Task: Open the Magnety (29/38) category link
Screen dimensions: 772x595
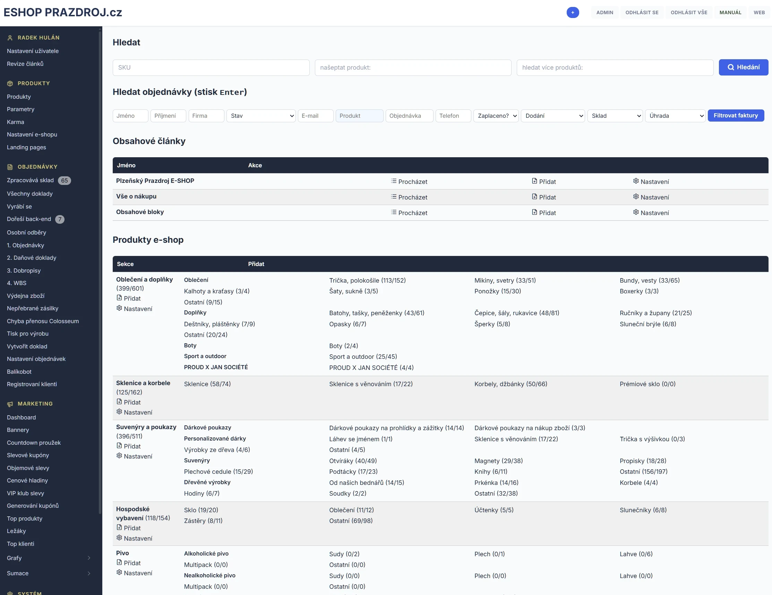Action: [498, 461]
